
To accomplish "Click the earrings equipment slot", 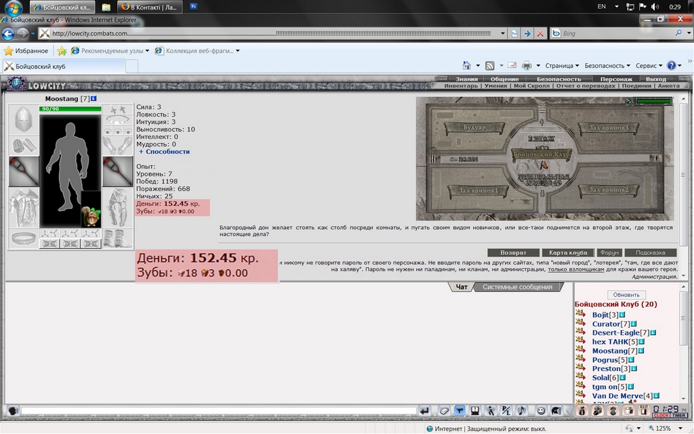I will (118, 110).
